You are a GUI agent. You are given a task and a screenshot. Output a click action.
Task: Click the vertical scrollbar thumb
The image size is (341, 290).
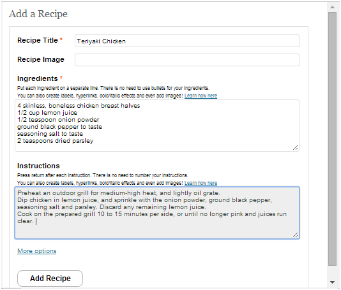332,139
